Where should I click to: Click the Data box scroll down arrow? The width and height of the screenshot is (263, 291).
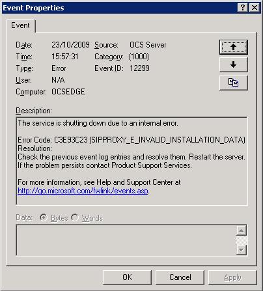(242, 250)
